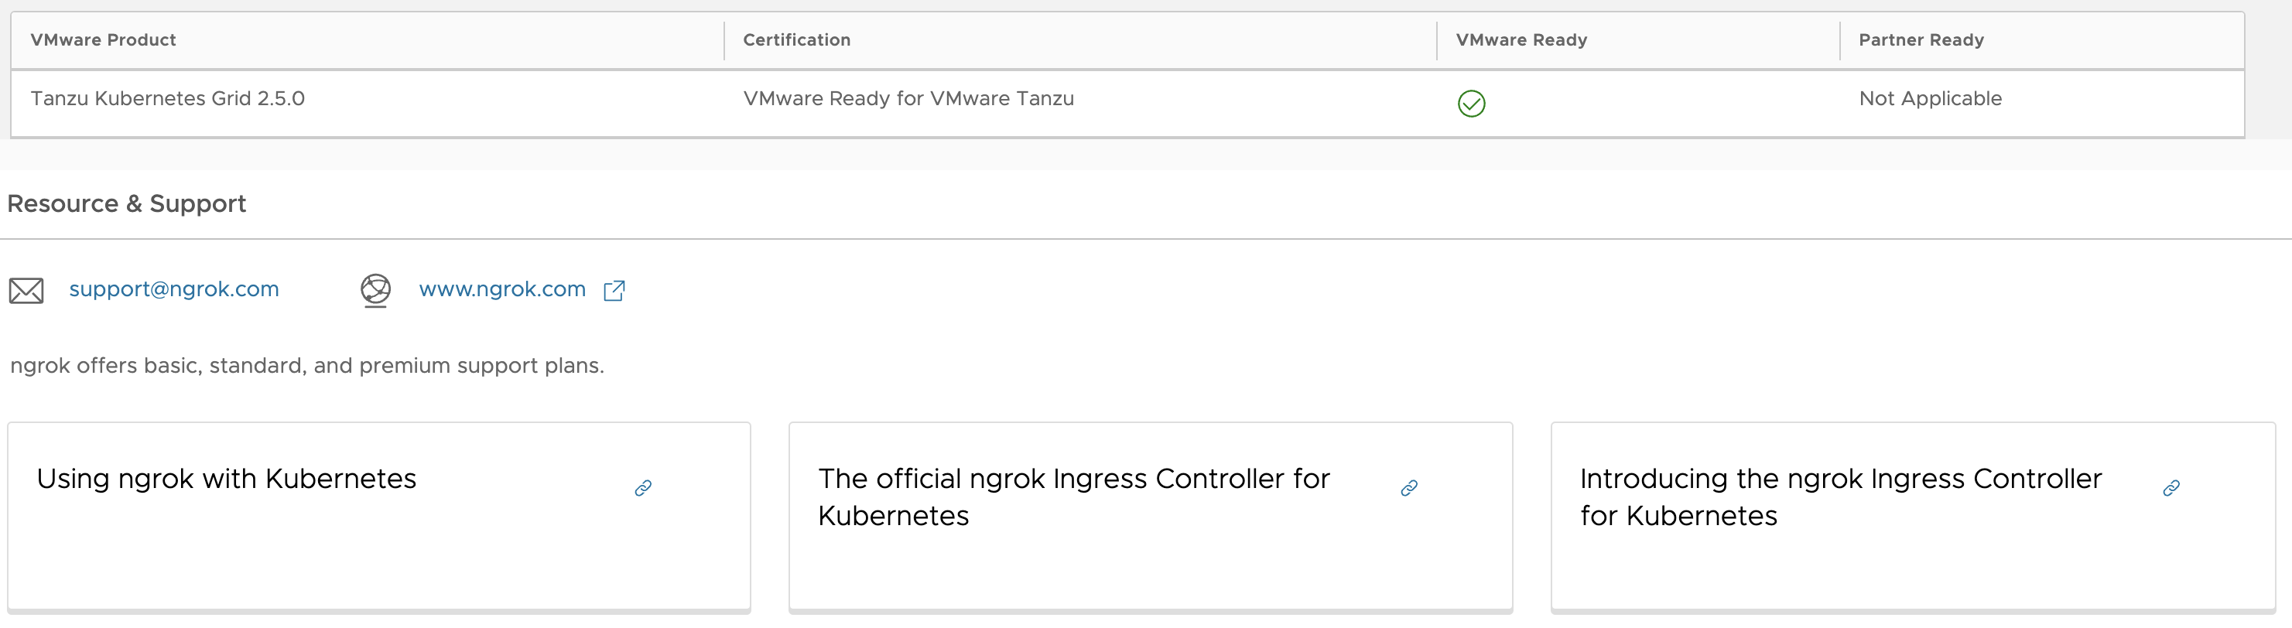Click link icon on Using ngrok with Kubernetes card
This screenshot has width=2292, height=628.
tap(643, 488)
